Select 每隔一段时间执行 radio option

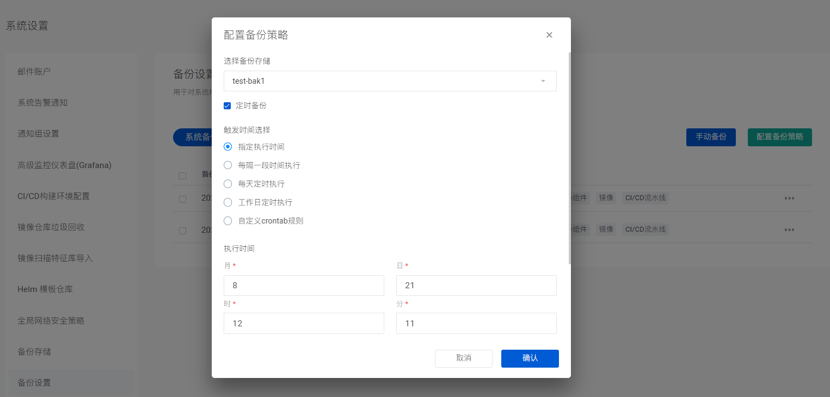click(228, 165)
